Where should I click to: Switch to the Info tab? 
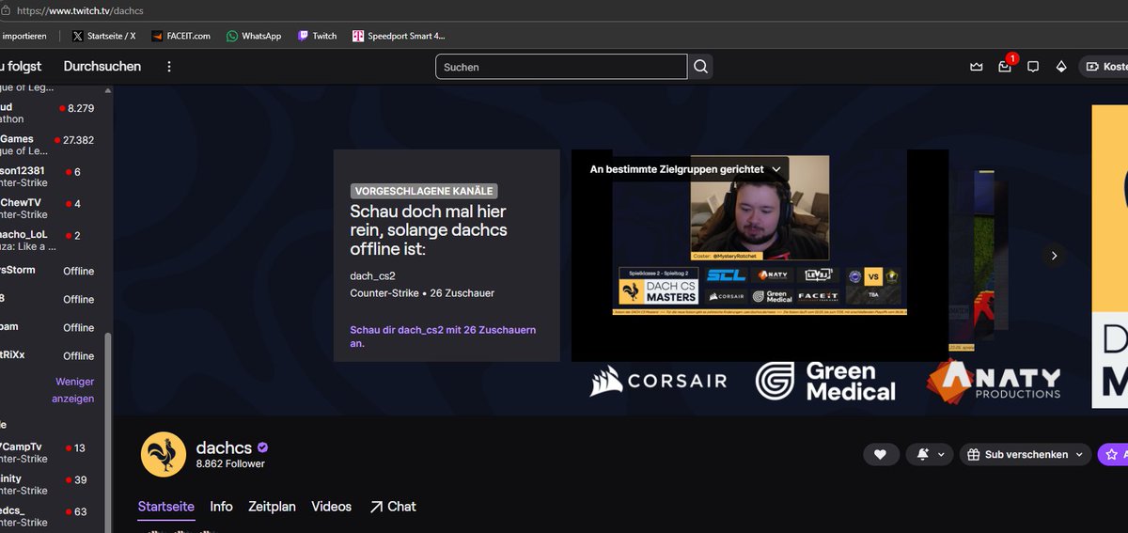221,506
